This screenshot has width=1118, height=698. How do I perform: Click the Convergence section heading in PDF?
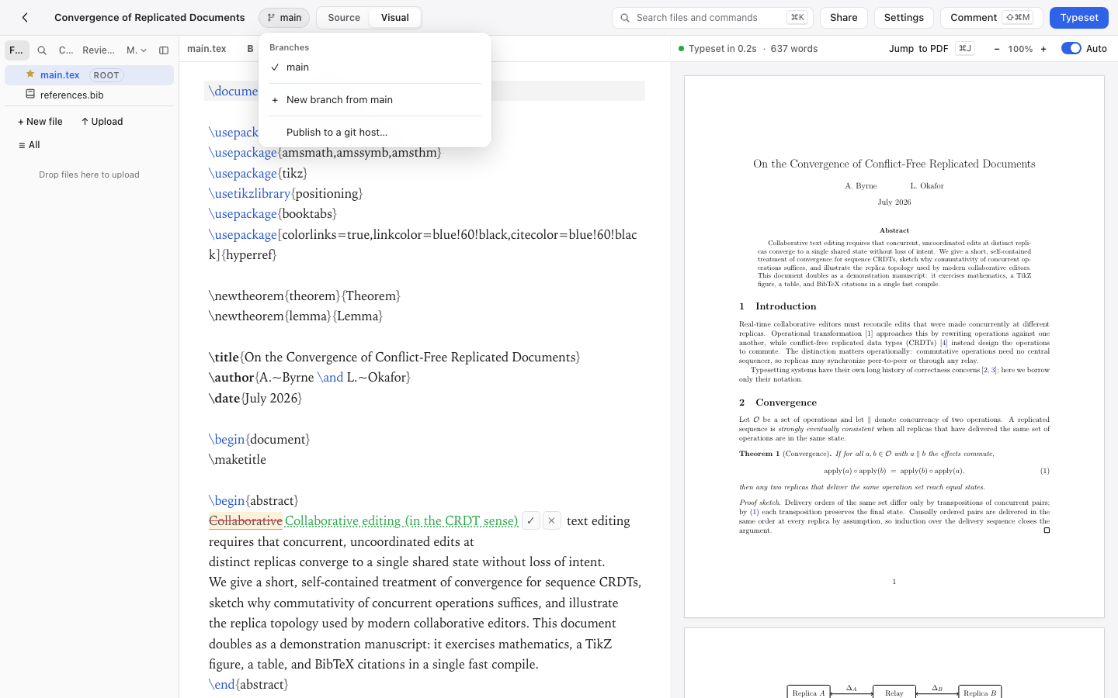[778, 403]
